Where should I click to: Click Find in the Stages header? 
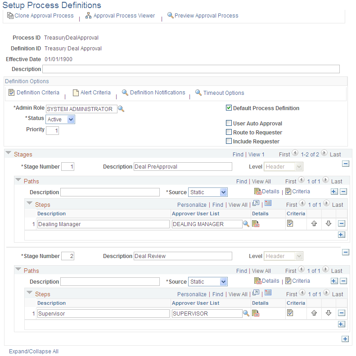[238, 155]
